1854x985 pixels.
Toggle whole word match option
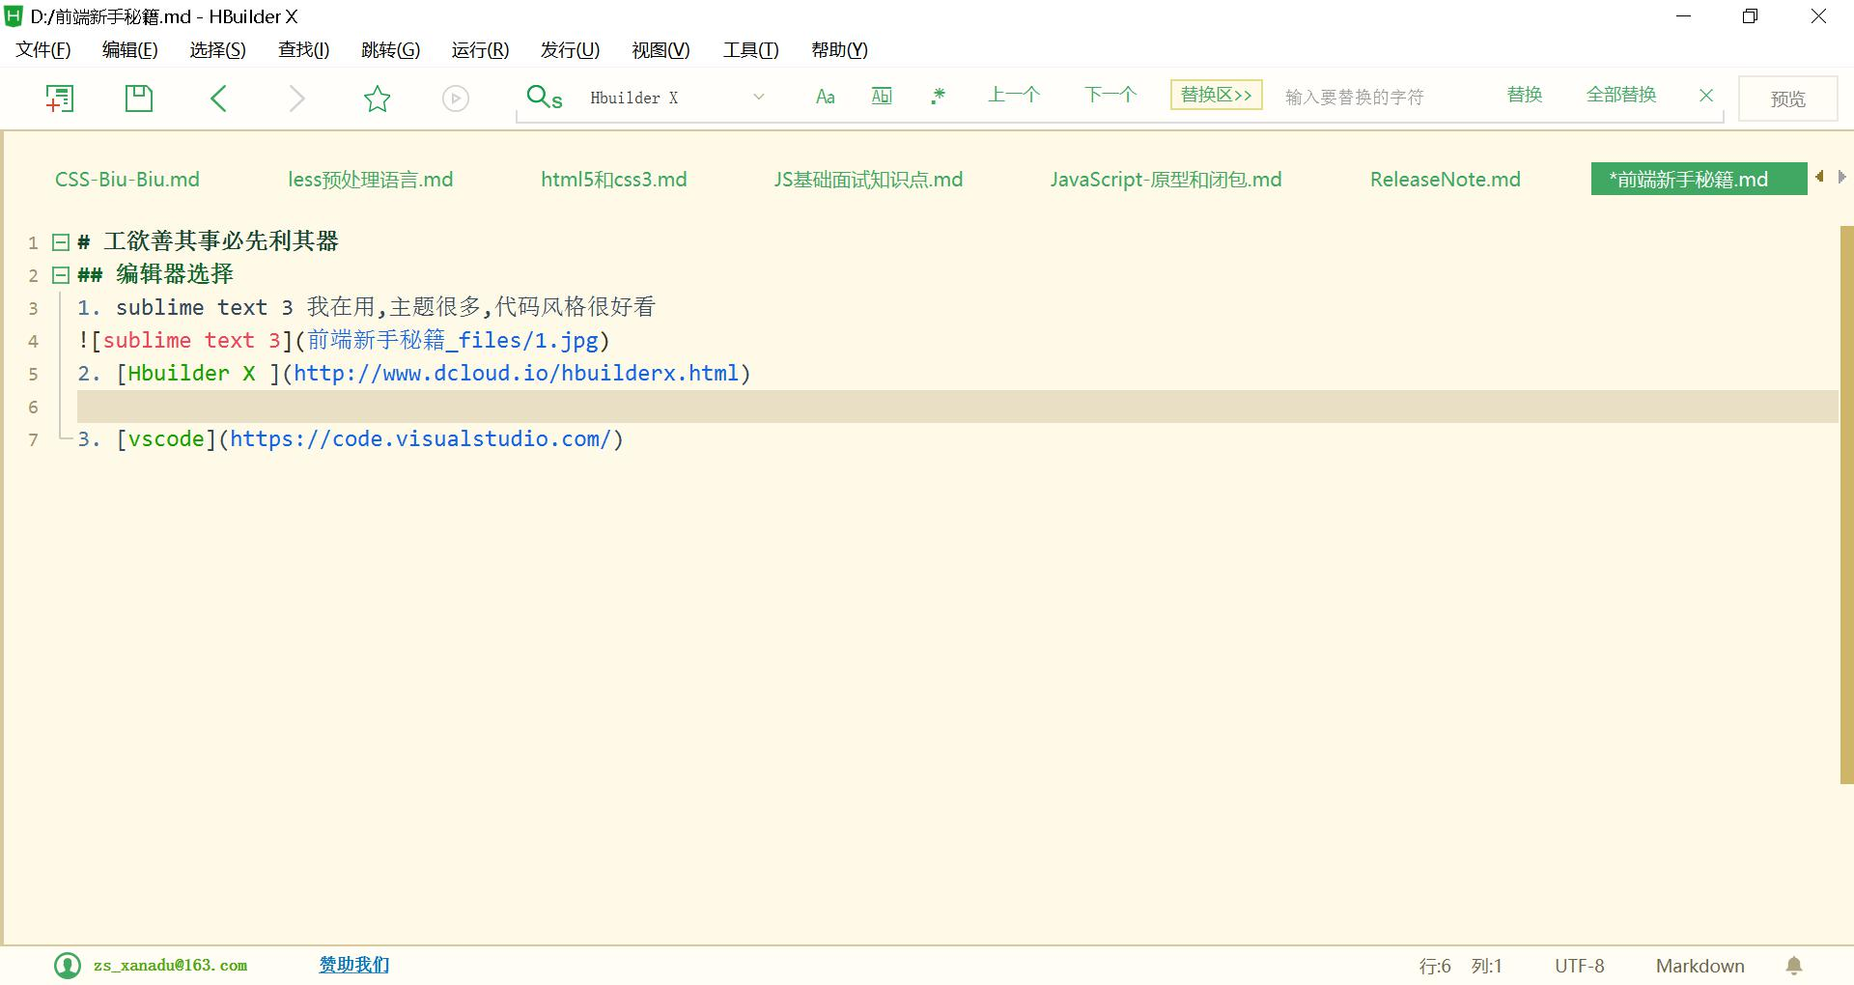click(x=882, y=96)
